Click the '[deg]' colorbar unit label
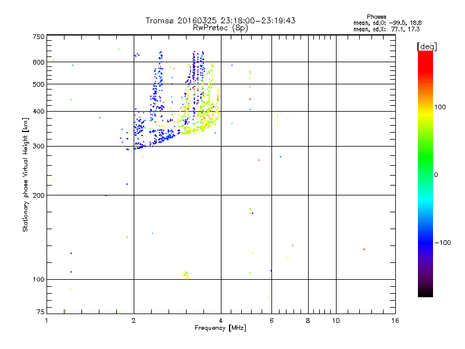The image size is (465, 349). click(x=427, y=47)
